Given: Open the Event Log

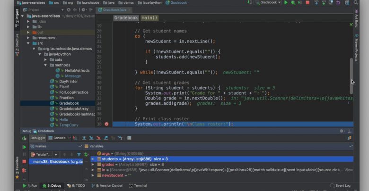Looking at the screenshot, I should (x=340, y=186).
